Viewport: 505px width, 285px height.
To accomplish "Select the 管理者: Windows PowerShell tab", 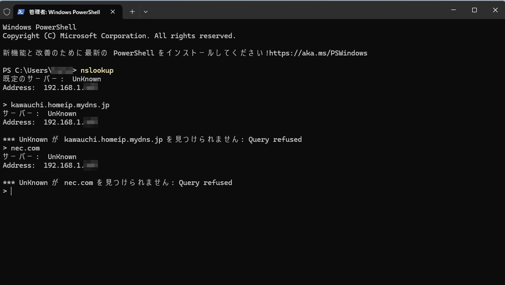I will click(68, 12).
